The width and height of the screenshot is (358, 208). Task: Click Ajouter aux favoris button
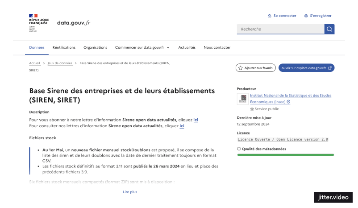click(256, 68)
